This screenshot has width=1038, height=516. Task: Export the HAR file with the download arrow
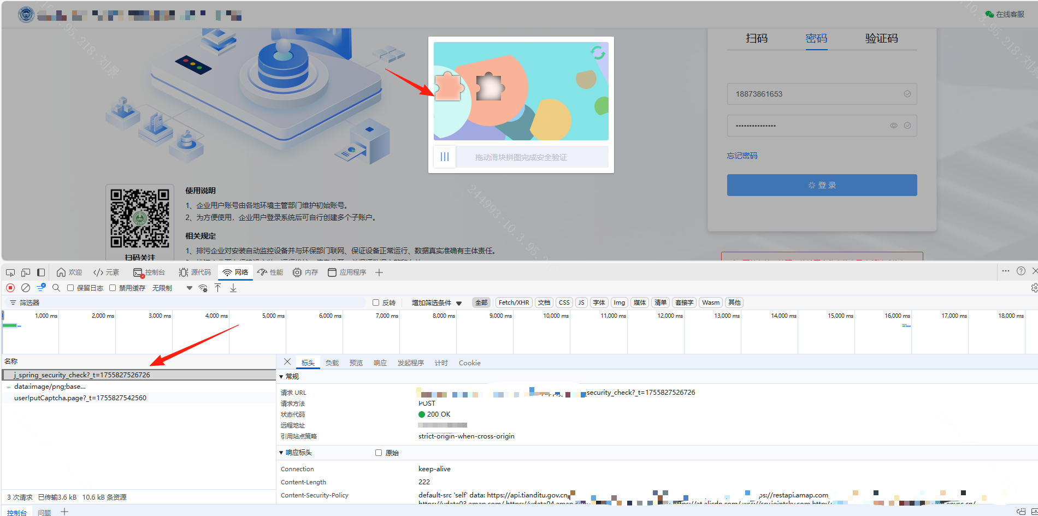coord(233,288)
